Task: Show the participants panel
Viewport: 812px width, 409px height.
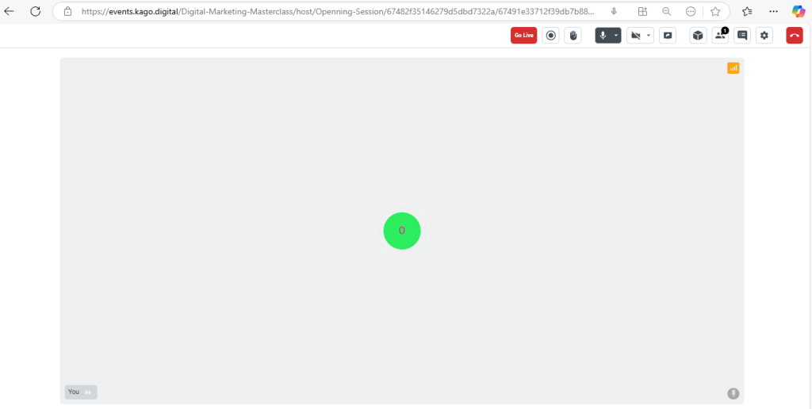Action: 720,36
